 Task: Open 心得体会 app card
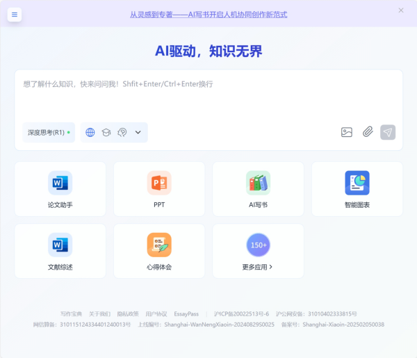[159, 251]
